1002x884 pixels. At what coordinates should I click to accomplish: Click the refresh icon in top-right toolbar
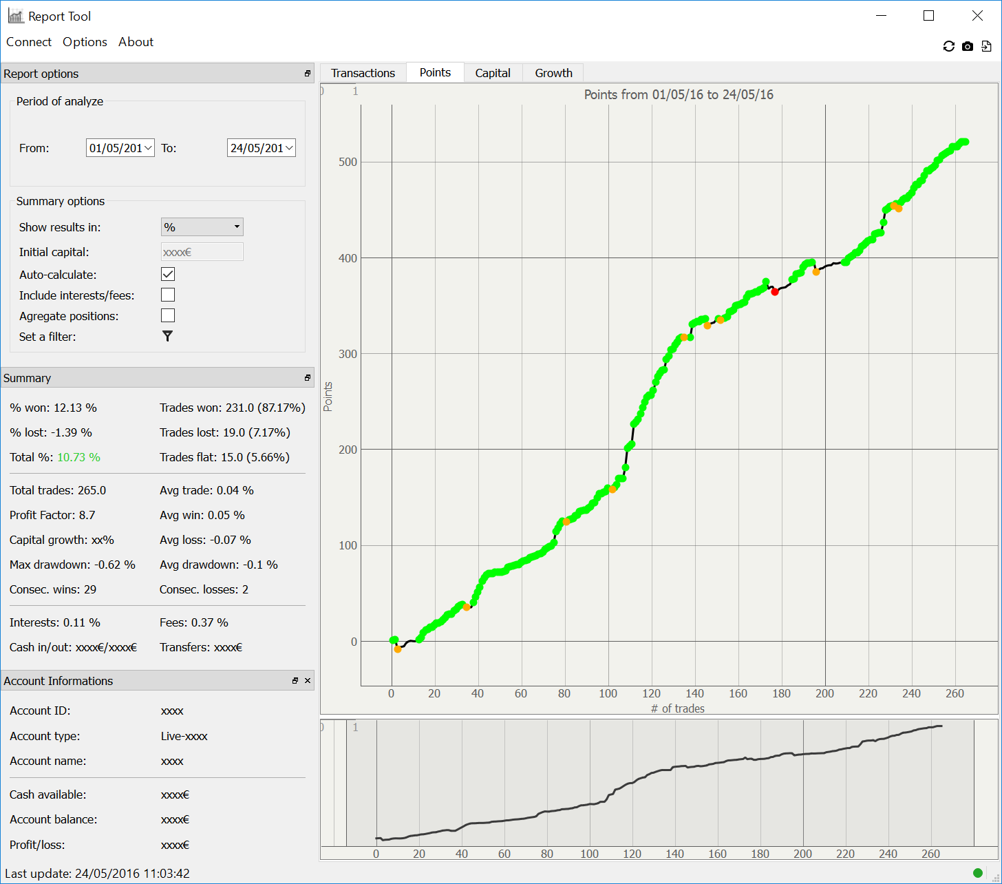point(949,46)
